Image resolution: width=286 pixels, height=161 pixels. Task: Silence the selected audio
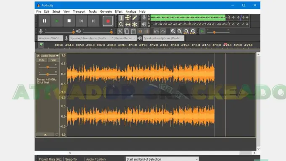147,32
